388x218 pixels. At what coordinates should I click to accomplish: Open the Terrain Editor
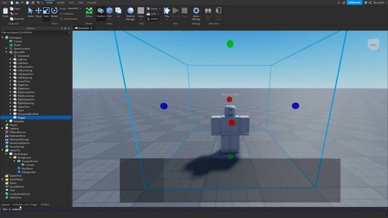[x=89, y=12]
